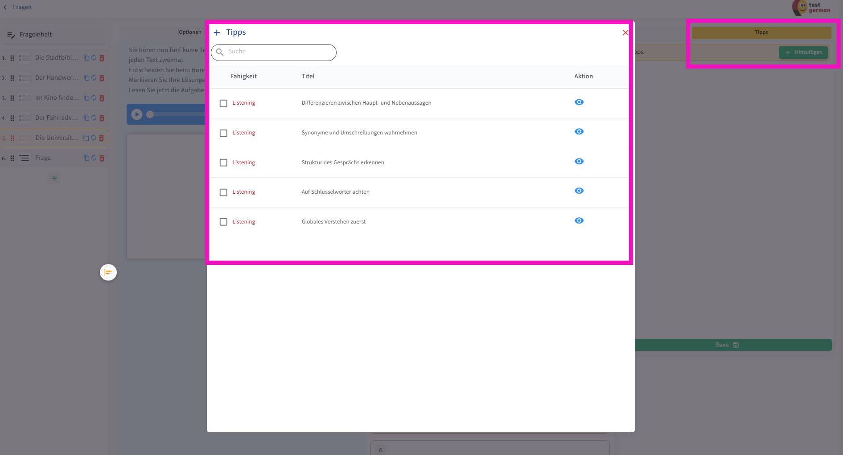Duplicate question 3 'Im Kino finde…'

coord(86,98)
